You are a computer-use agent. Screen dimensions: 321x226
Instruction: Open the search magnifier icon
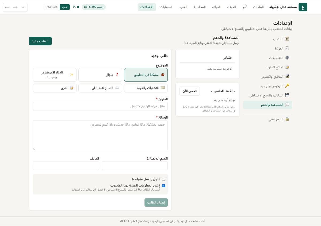pos(244,7)
